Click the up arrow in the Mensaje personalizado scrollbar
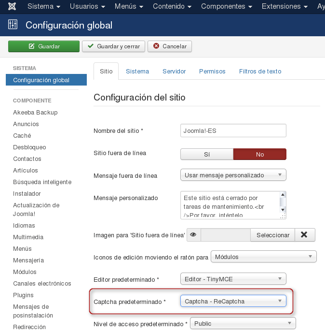This screenshot has height=332, width=325. click(x=283, y=194)
